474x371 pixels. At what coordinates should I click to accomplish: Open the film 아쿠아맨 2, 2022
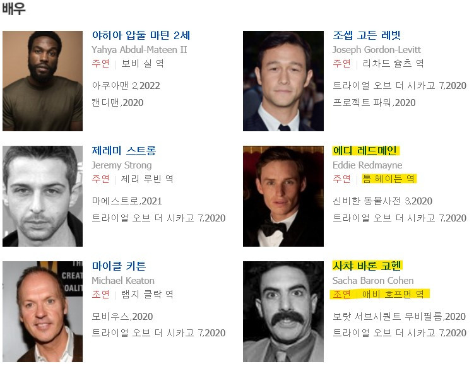126,86
